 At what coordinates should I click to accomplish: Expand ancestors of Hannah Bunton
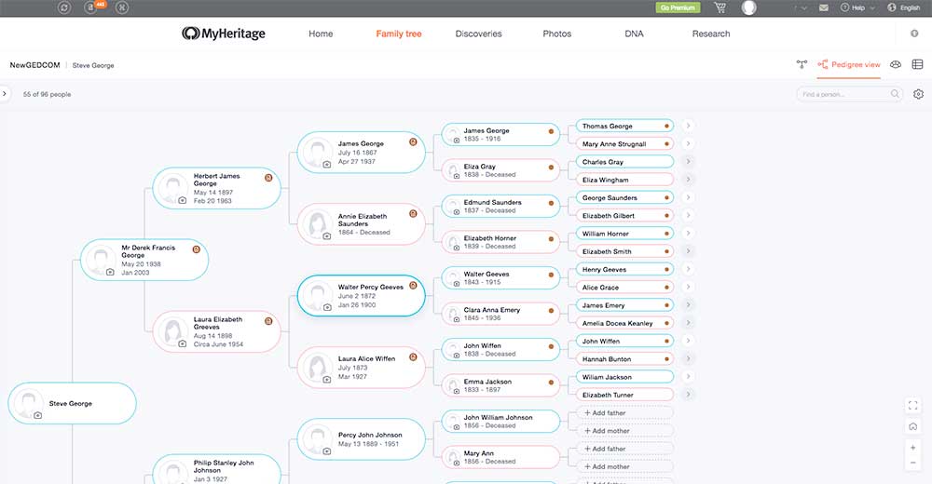(x=689, y=358)
